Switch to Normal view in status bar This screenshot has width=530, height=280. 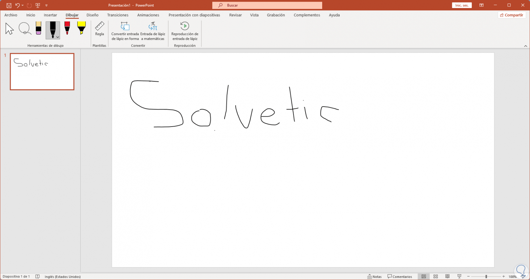click(424, 276)
